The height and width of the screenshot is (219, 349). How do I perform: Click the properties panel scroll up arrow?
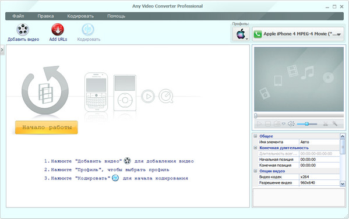[x=343, y=136]
